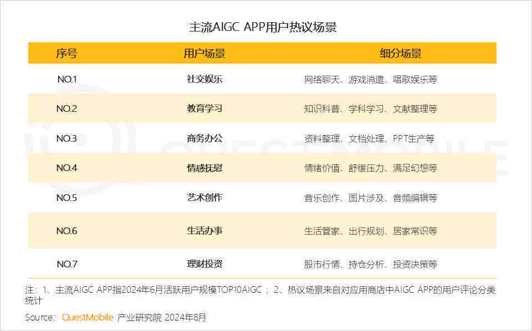Click the footnote beginning with 注：1、主流AIGC APP
532x331 pixels.
[260, 295]
